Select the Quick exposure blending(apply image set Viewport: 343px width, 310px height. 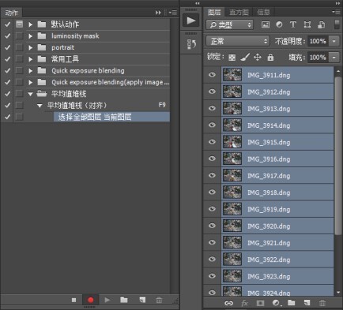tap(111, 82)
